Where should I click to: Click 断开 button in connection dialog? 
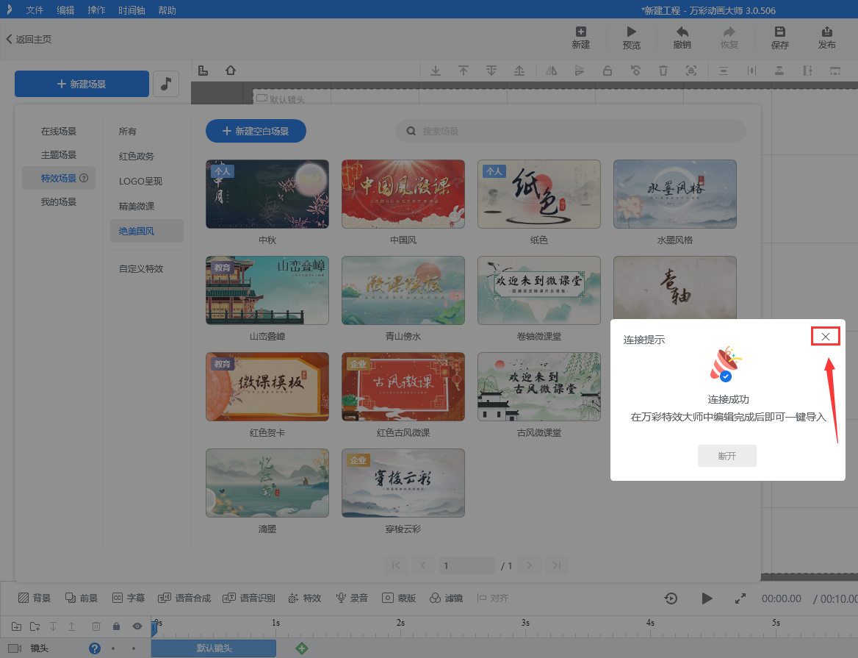(x=727, y=456)
